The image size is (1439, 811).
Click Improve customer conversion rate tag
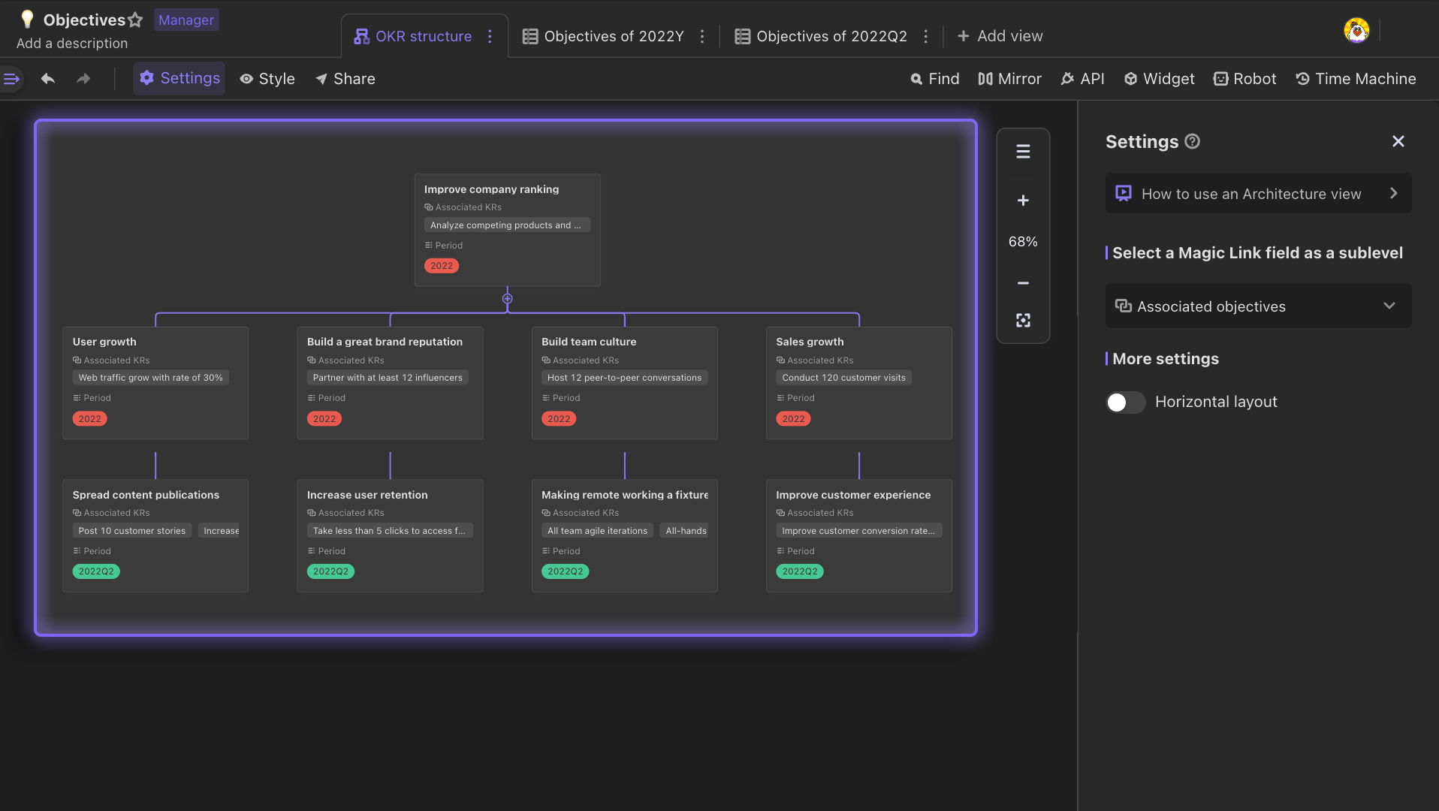click(x=858, y=531)
